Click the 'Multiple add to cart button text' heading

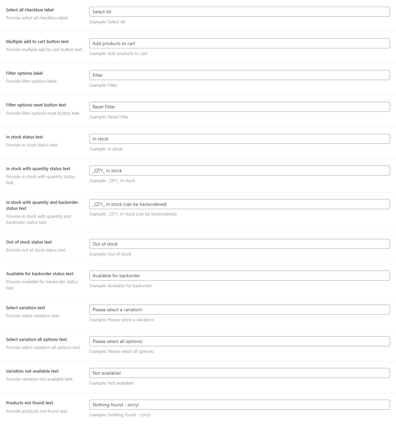[x=37, y=41]
